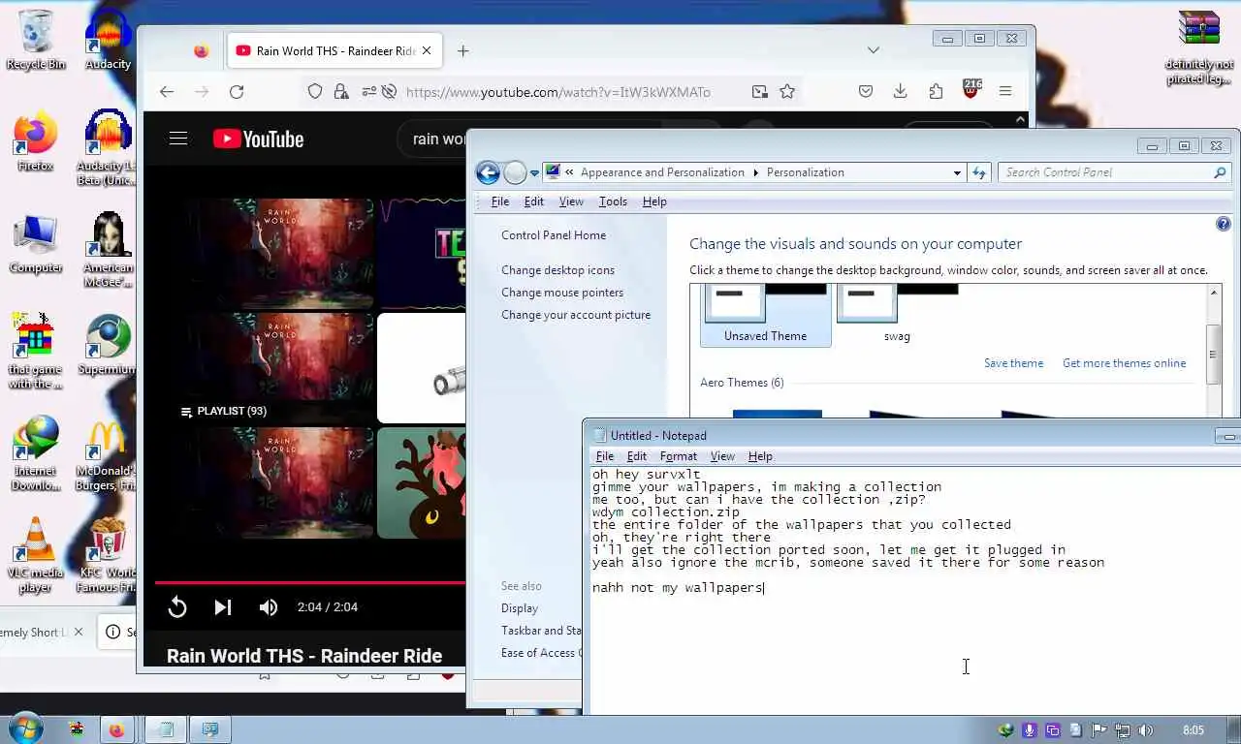The width and height of the screenshot is (1241, 744).
Task: Click the Control Panel forward arrow button
Action: click(515, 172)
